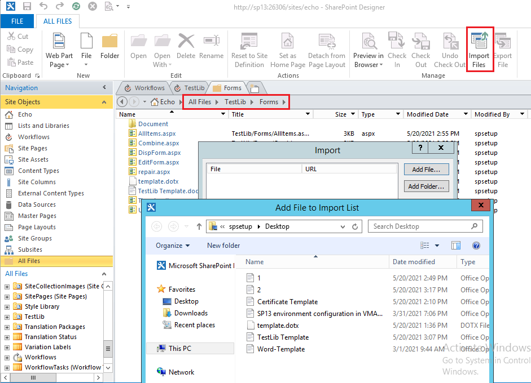This screenshot has height=383, width=531.
Task: Click the Help question mark in Import dialog
Action: point(420,148)
